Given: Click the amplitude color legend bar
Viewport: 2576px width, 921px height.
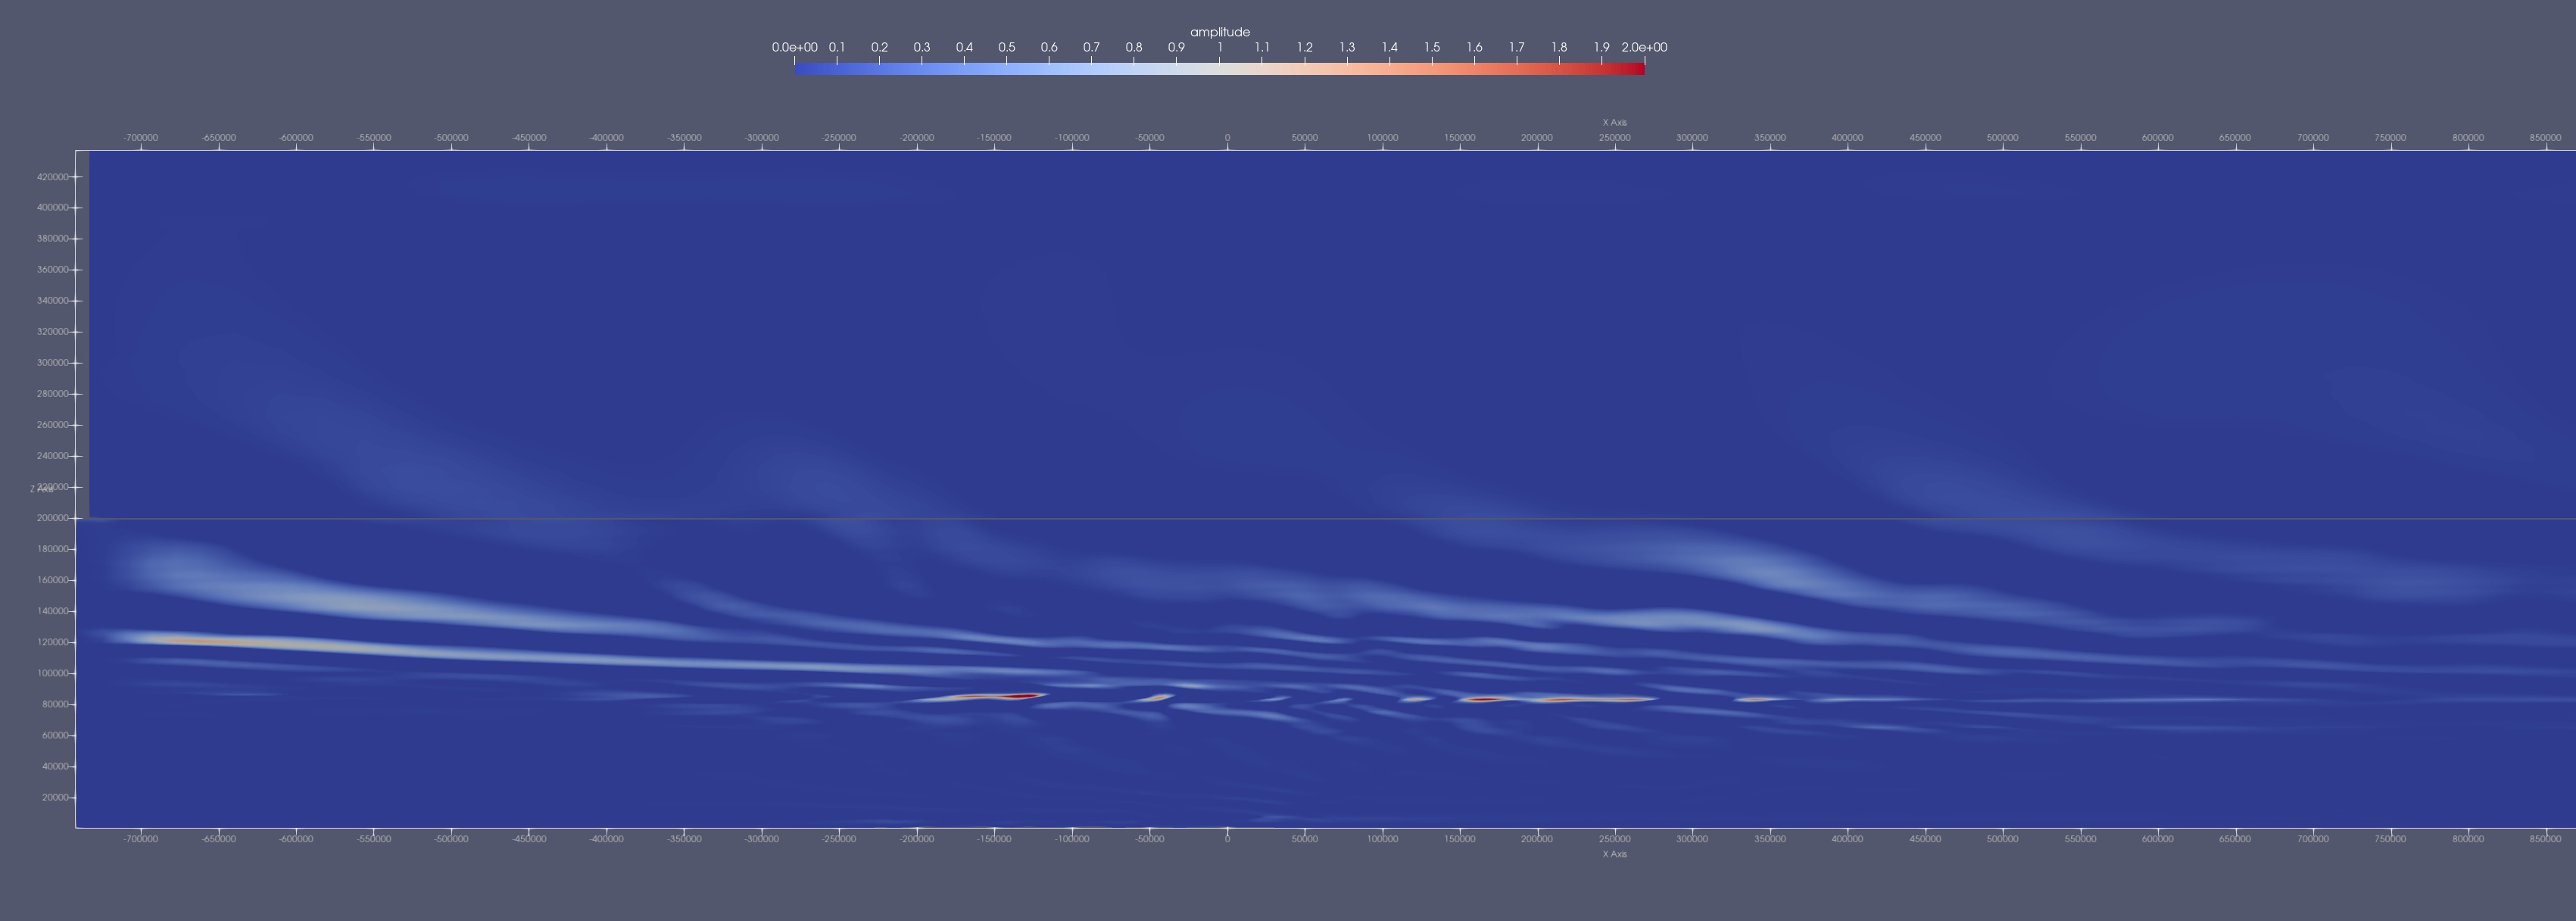Looking at the screenshot, I should coord(1219,68).
